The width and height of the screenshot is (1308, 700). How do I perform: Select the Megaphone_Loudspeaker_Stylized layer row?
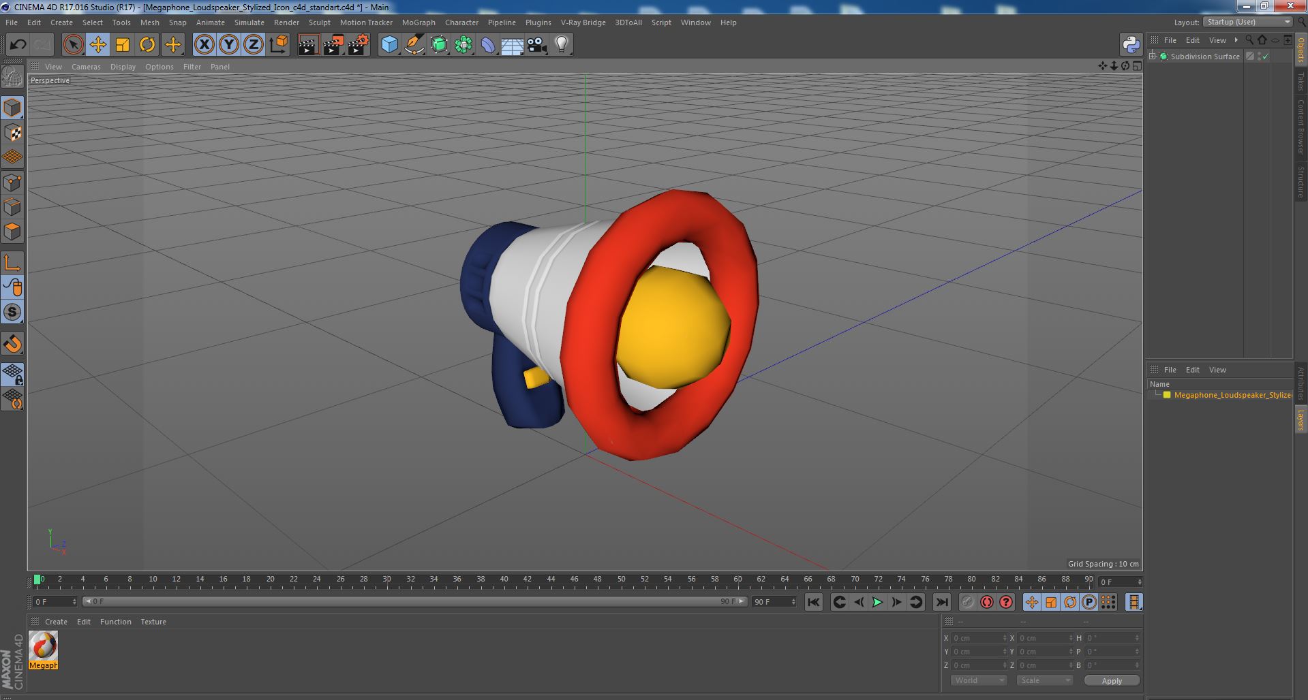(x=1219, y=395)
